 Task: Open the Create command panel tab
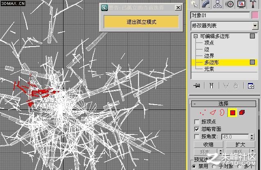[x=194, y=4]
